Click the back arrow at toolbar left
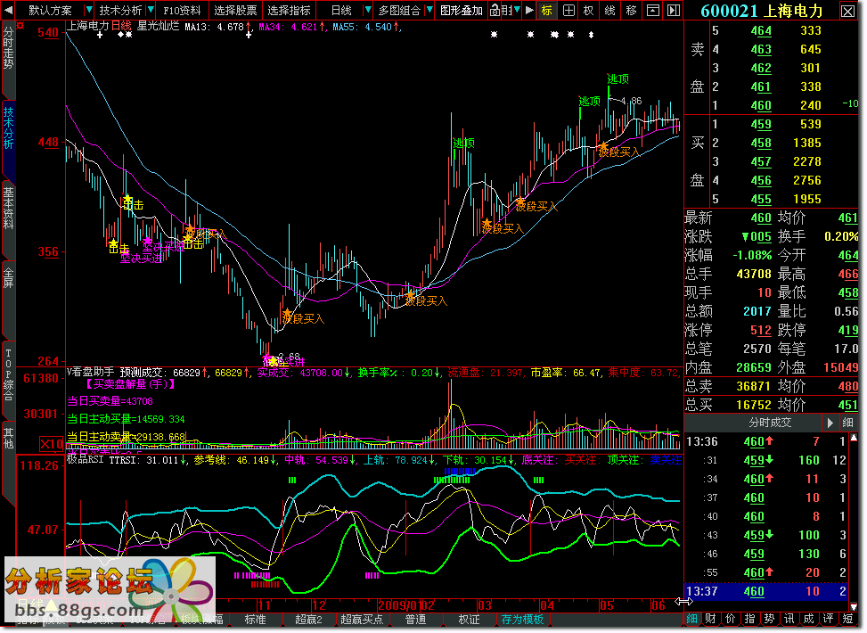This screenshot has height=633, width=867. click(x=8, y=10)
